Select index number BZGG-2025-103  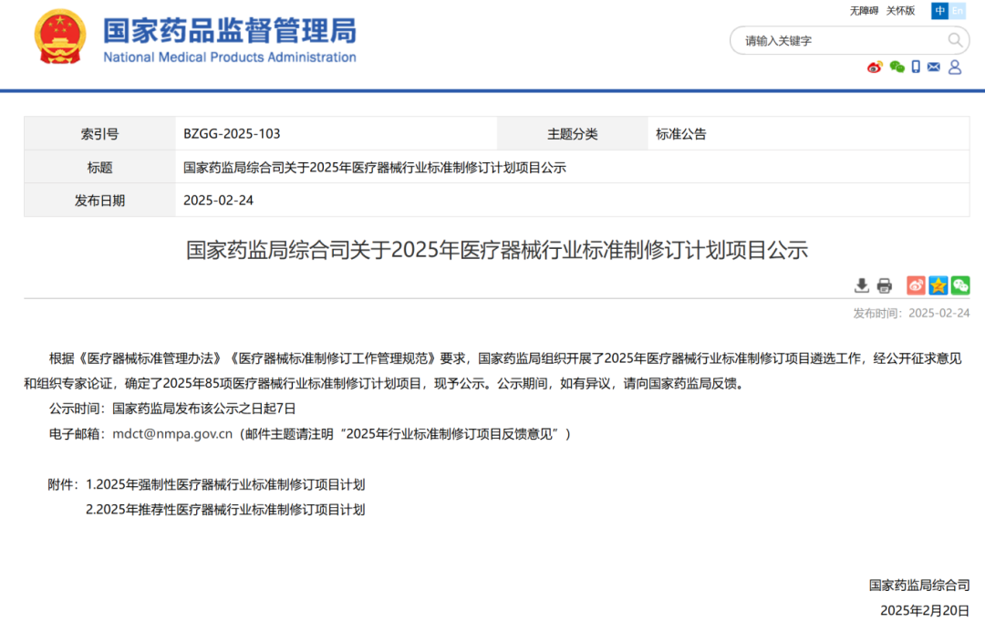pos(232,134)
